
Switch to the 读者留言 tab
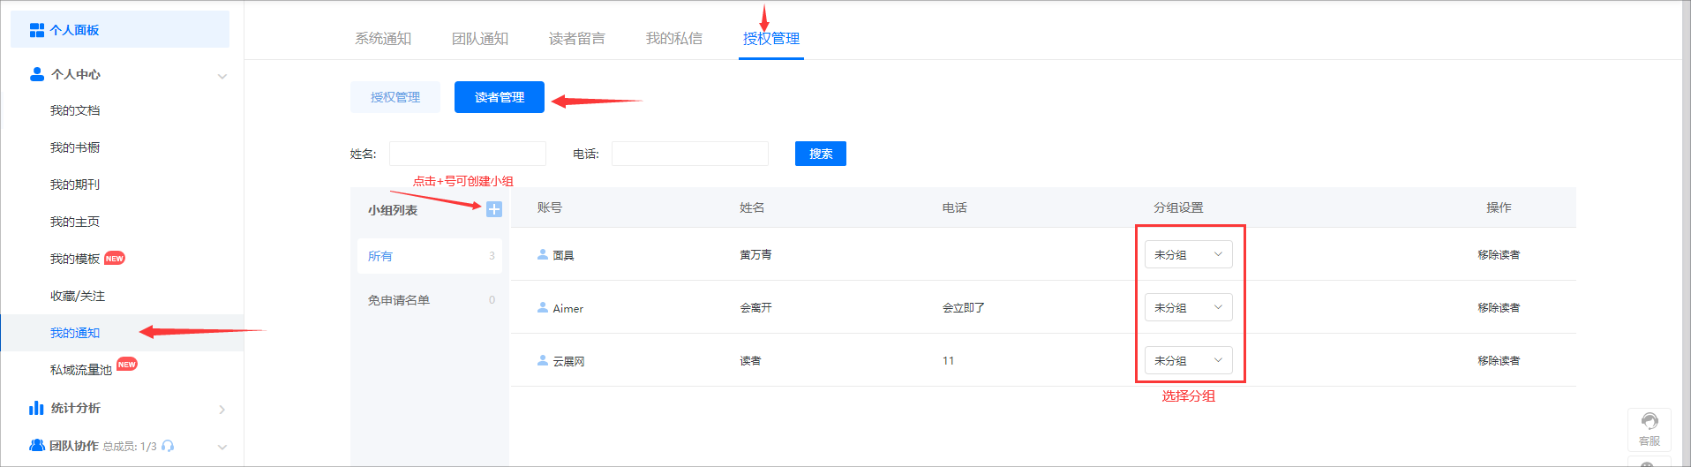point(577,39)
